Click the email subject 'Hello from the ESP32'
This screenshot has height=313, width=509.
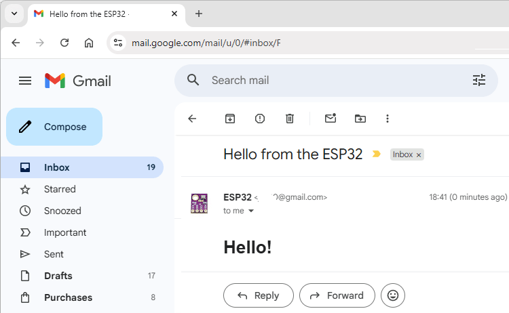point(293,154)
